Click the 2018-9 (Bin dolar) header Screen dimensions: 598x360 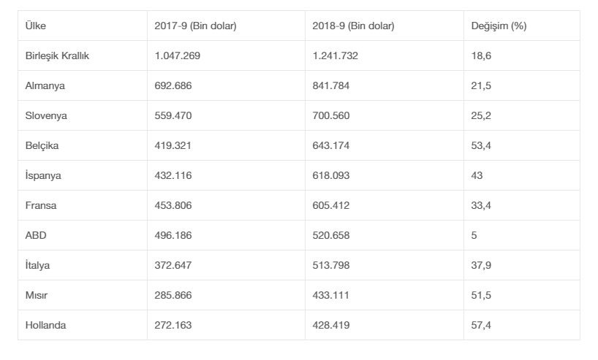353,26
